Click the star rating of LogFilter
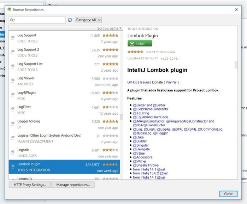This screenshot has height=204, width=247. [110, 107]
